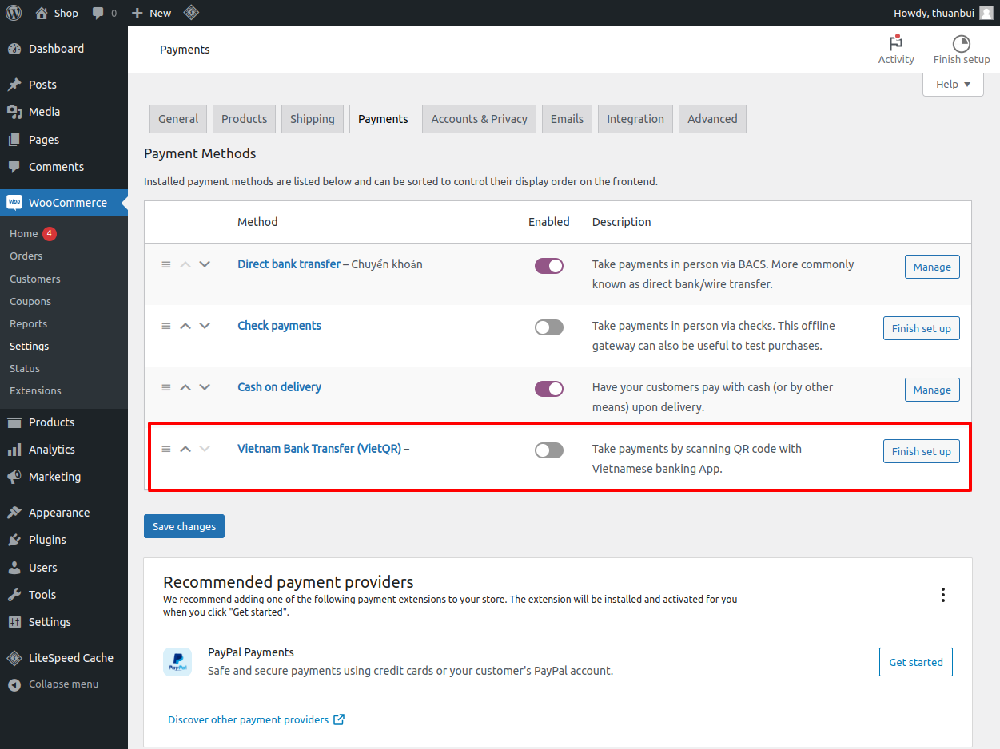Click the LiteSpeed diamond icon in admin bar
1000x749 pixels.
click(191, 13)
